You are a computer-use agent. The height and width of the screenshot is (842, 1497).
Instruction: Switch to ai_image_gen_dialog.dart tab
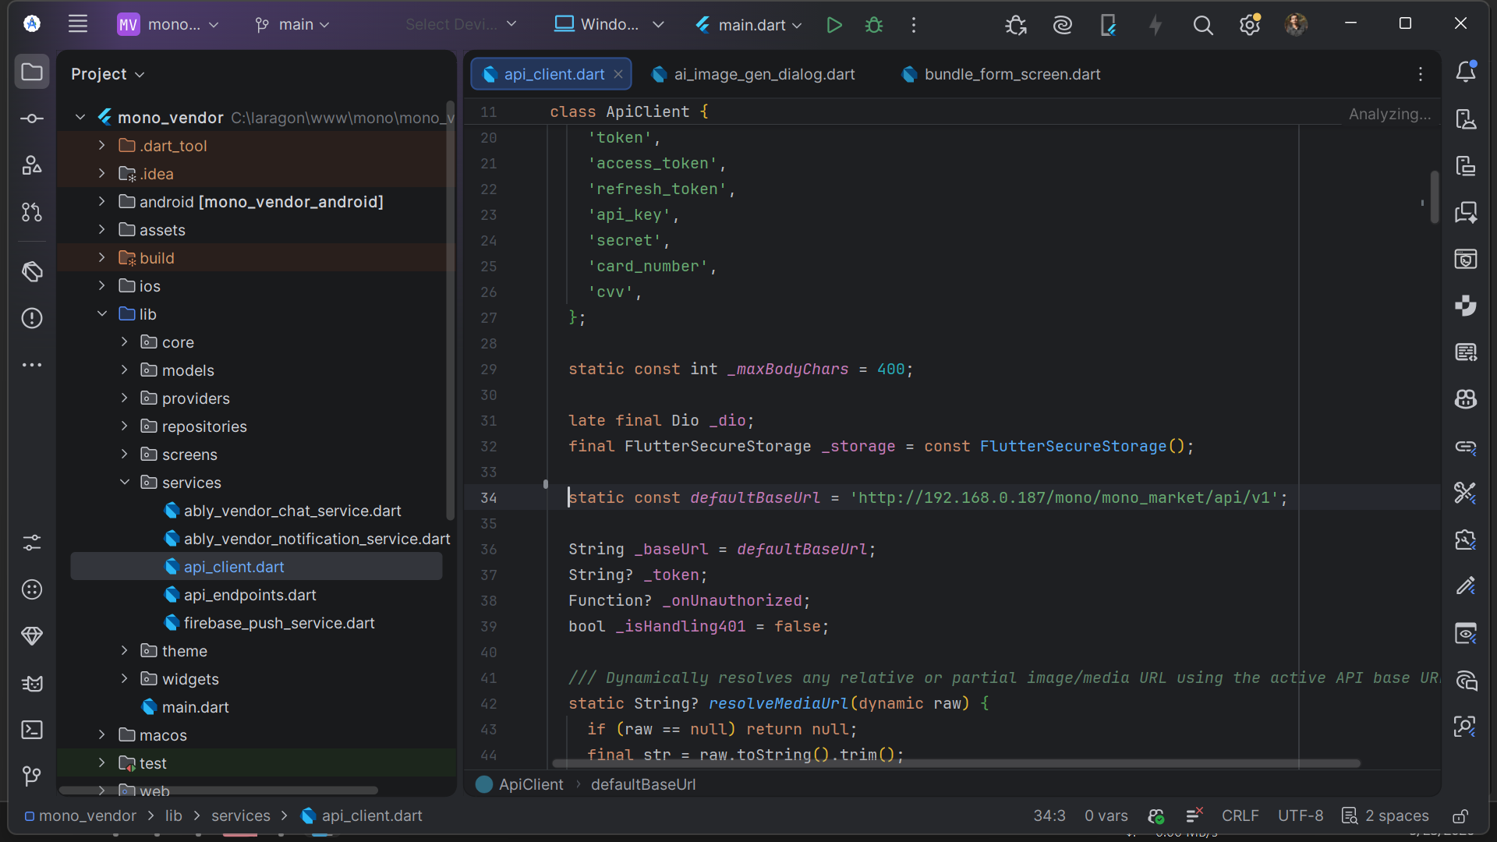coord(753,74)
